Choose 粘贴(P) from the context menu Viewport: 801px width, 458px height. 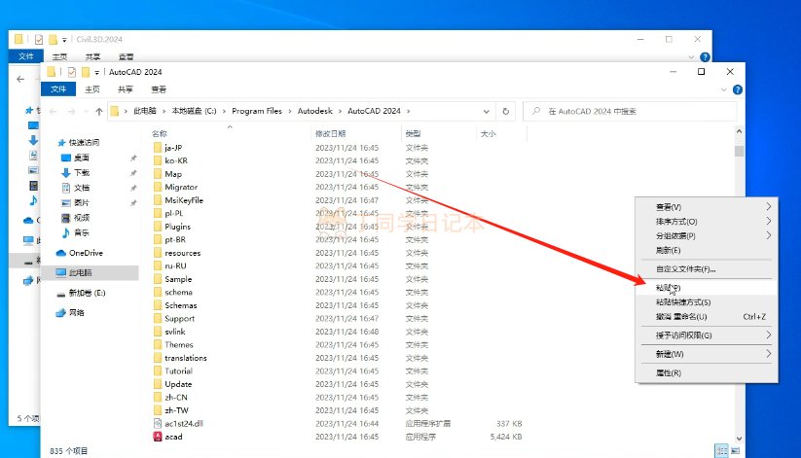coord(669,288)
